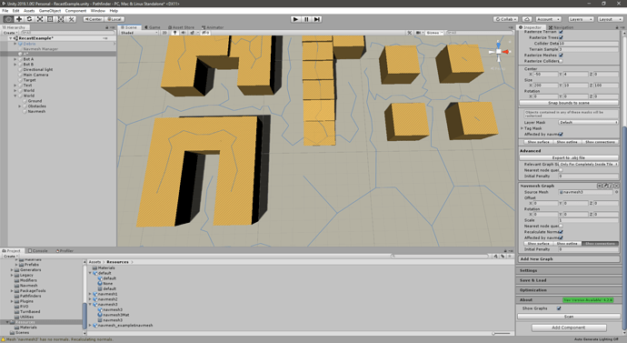627x343 pixels.
Task: Toggle Rasterize Meshes checkbox
Action: [561, 55]
